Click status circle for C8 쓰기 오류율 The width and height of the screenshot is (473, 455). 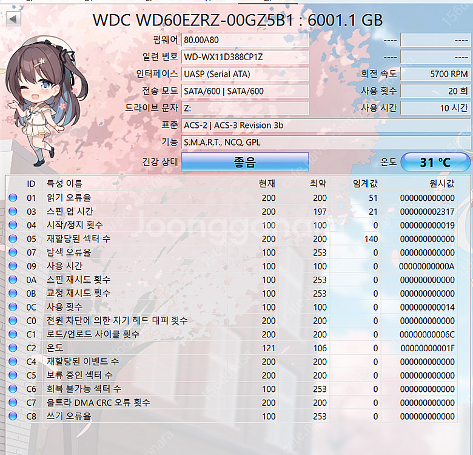coord(13,416)
